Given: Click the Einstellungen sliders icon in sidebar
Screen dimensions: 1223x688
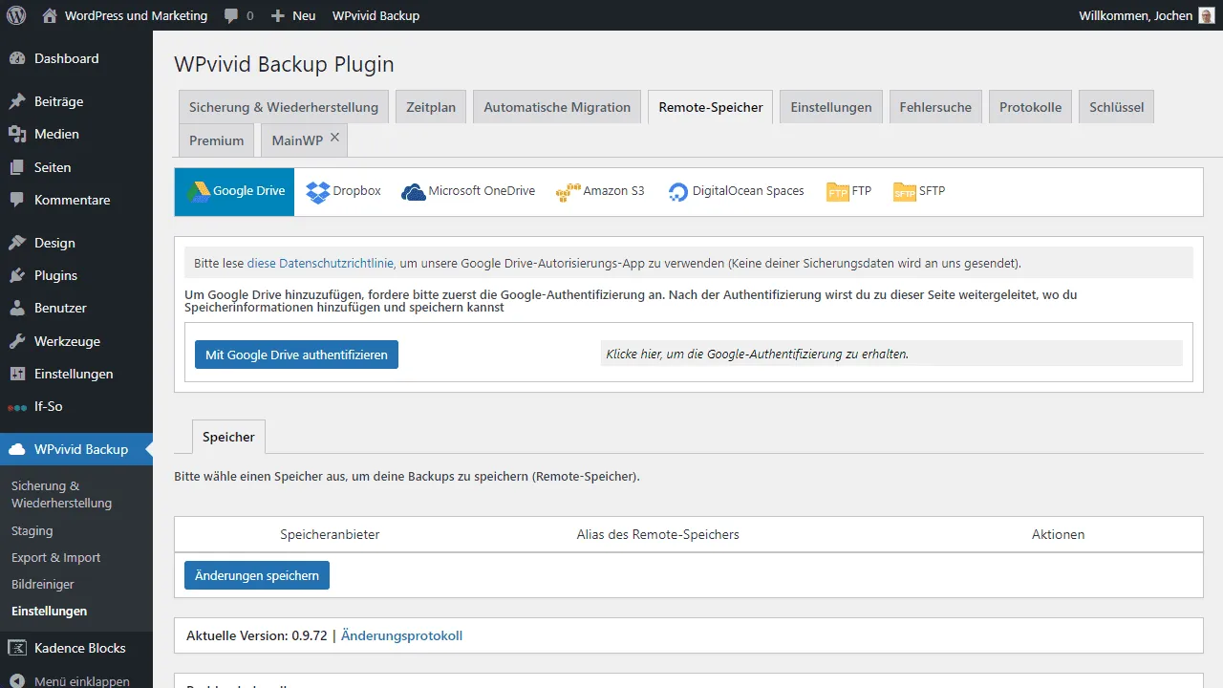Looking at the screenshot, I should click(17, 374).
